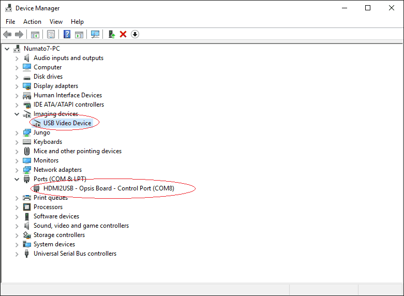
Task: Click the red X Uninstall icon
Action: click(x=123, y=34)
